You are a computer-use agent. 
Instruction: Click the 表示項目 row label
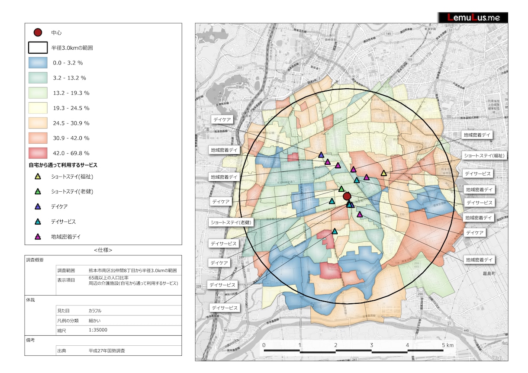66,280
